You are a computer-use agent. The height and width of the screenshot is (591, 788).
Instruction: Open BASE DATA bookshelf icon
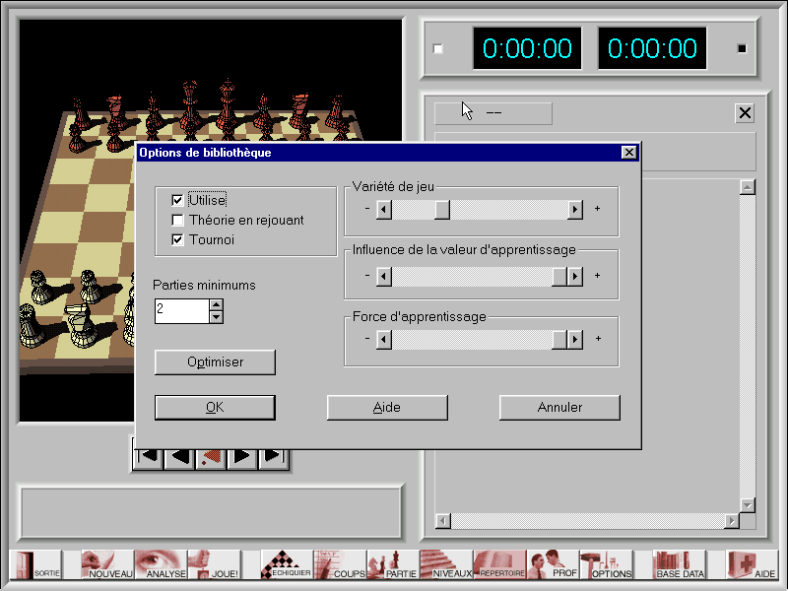point(679,564)
